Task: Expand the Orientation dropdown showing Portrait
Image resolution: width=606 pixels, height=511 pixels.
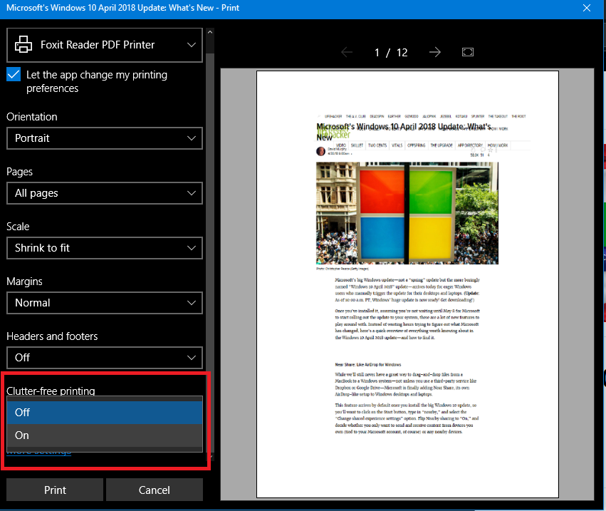Action: pos(104,138)
